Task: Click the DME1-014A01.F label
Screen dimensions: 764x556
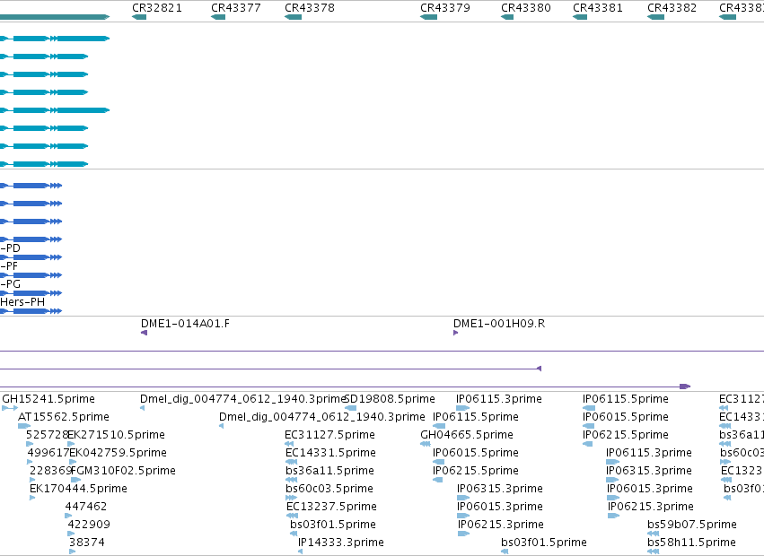Action: click(x=185, y=324)
